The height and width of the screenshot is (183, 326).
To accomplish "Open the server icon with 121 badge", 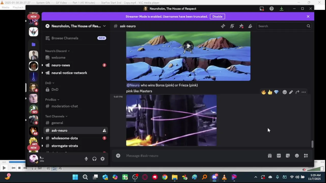I will (33, 109).
